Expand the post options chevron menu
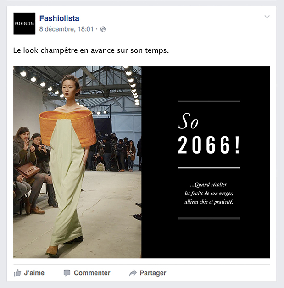Image resolution: width=284 pixels, height=288 pixels. tap(267, 17)
